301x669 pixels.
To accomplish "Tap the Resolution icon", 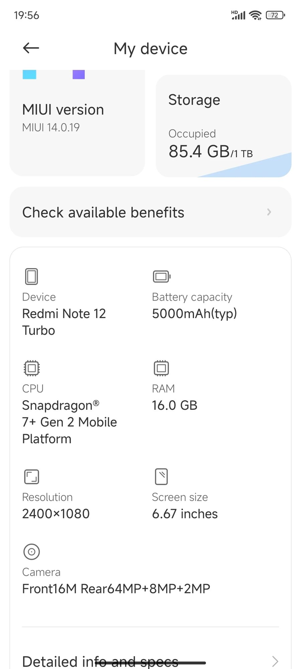I will point(32,477).
